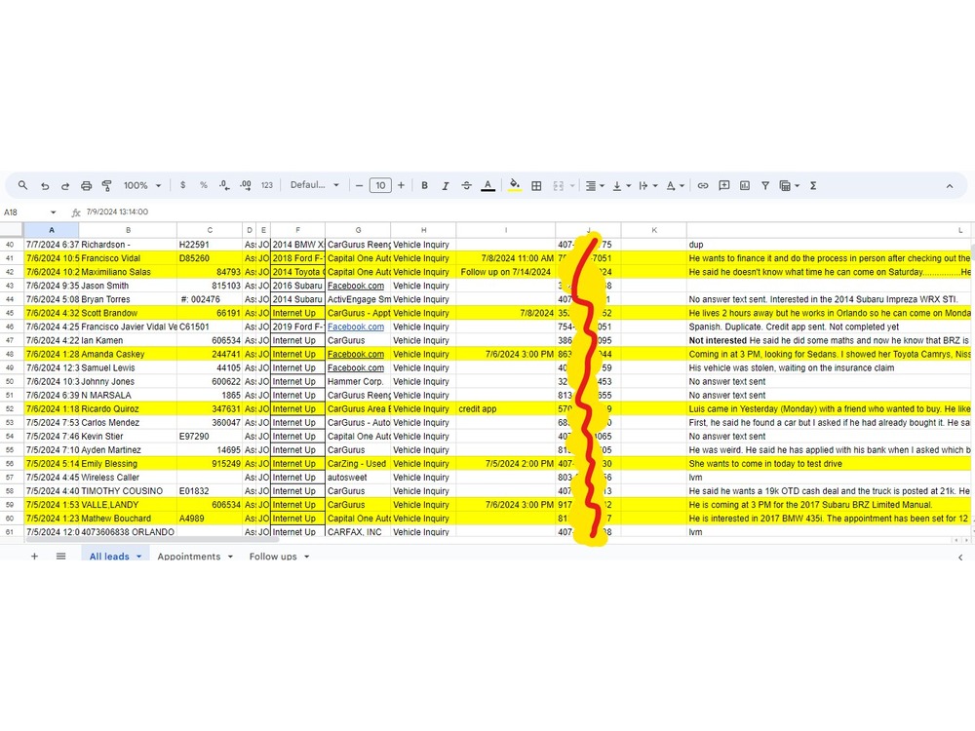Image resolution: width=975 pixels, height=731 pixels.
Task: Click the font size field showing 10
Action: point(380,185)
